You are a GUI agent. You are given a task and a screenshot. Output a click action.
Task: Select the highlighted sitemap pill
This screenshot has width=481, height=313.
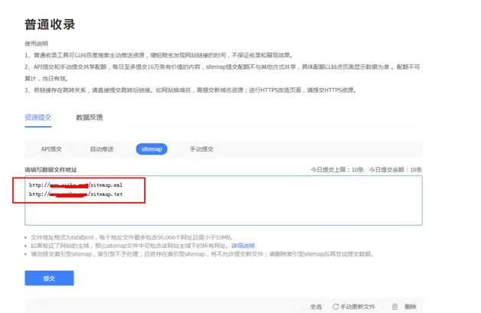[x=152, y=149]
